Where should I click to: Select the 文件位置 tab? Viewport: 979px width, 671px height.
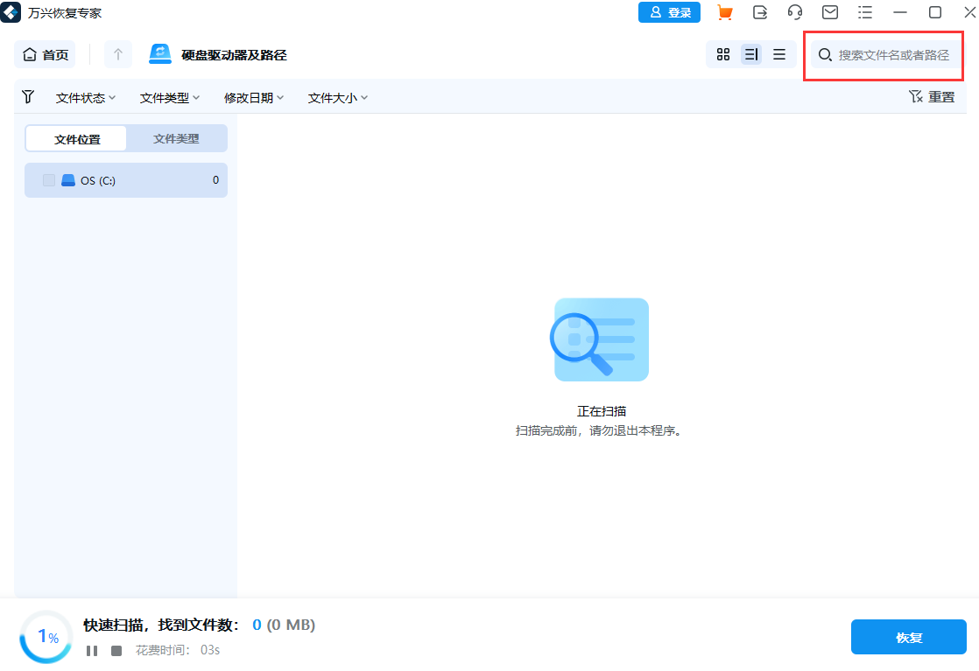(76, 138)
